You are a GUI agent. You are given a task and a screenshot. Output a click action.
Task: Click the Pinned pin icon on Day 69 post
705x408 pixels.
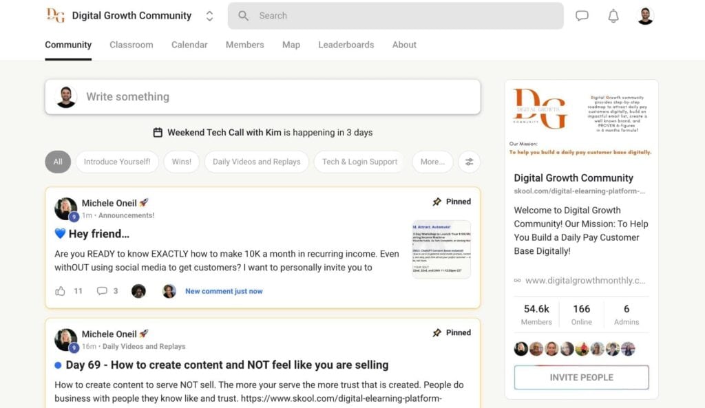436,333
